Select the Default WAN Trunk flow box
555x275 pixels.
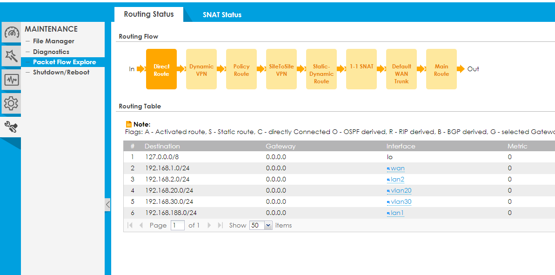[401, 69]
